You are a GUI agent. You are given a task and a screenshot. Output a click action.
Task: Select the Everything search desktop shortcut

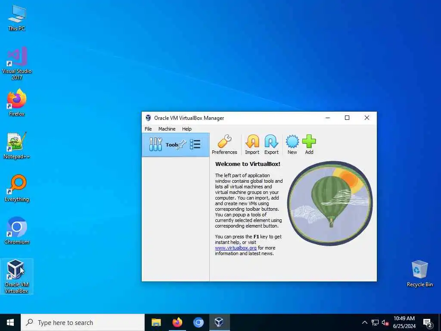(17, 188)
